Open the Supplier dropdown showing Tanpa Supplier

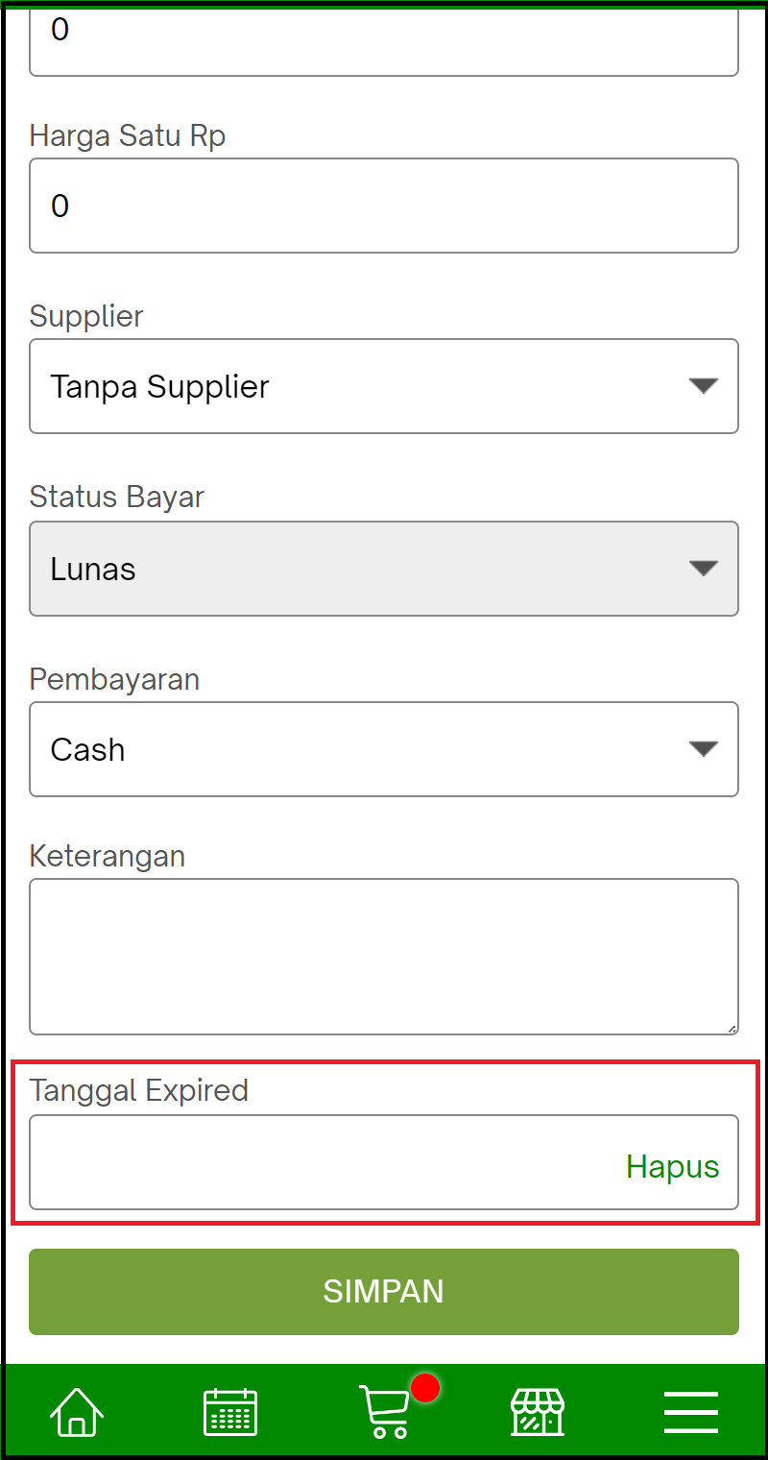click(384, 386)
